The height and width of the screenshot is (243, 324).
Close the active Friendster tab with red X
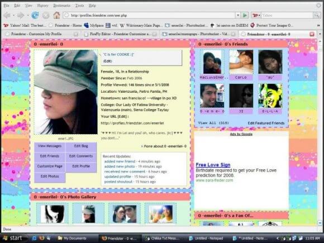pos(312,34)
